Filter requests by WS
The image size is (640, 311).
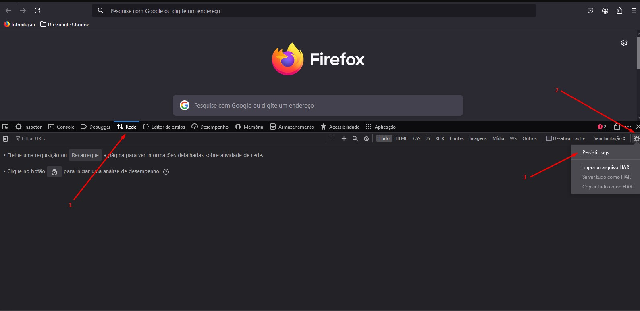[513, 138]
